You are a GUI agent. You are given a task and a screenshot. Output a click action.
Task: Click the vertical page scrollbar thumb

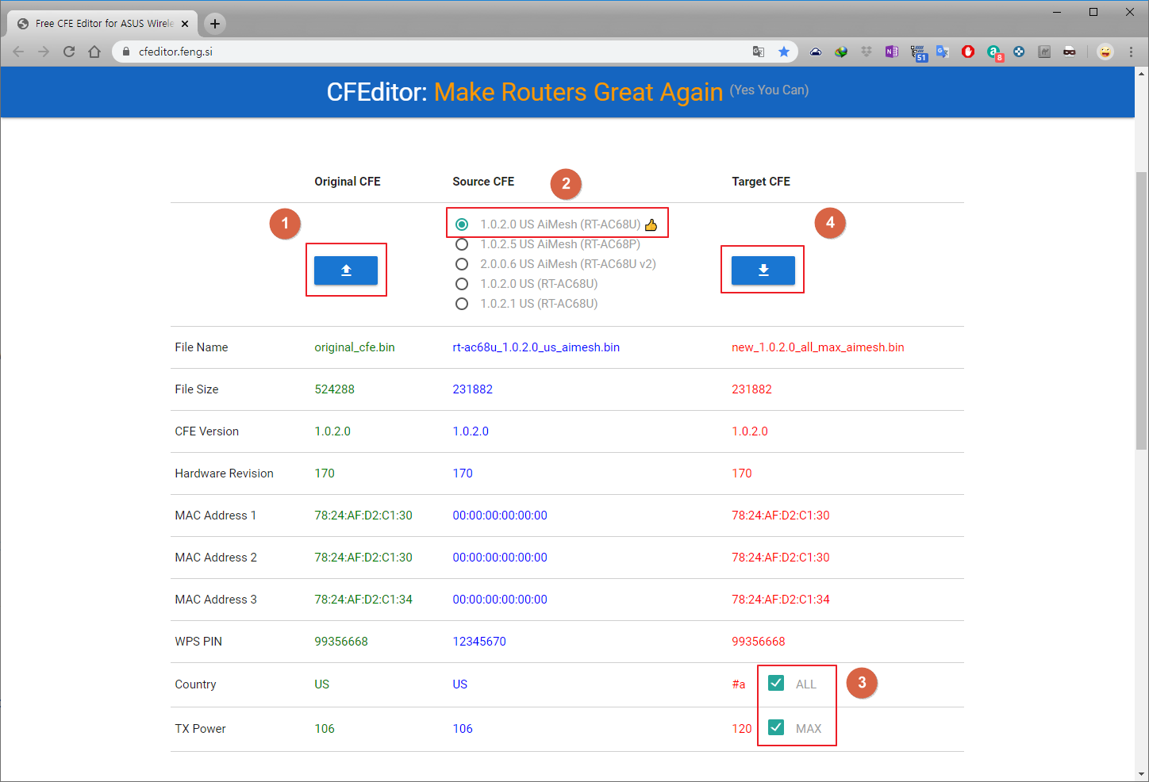point(1142,311)
